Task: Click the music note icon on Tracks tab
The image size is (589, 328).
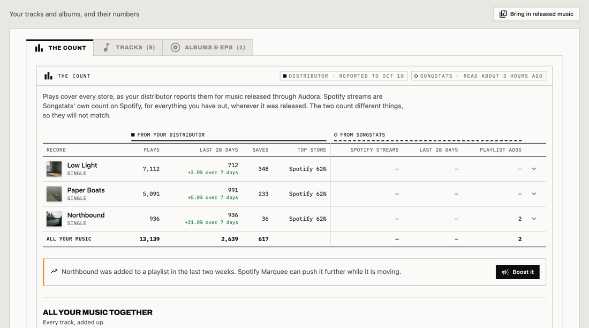Action: pos(107,47)
